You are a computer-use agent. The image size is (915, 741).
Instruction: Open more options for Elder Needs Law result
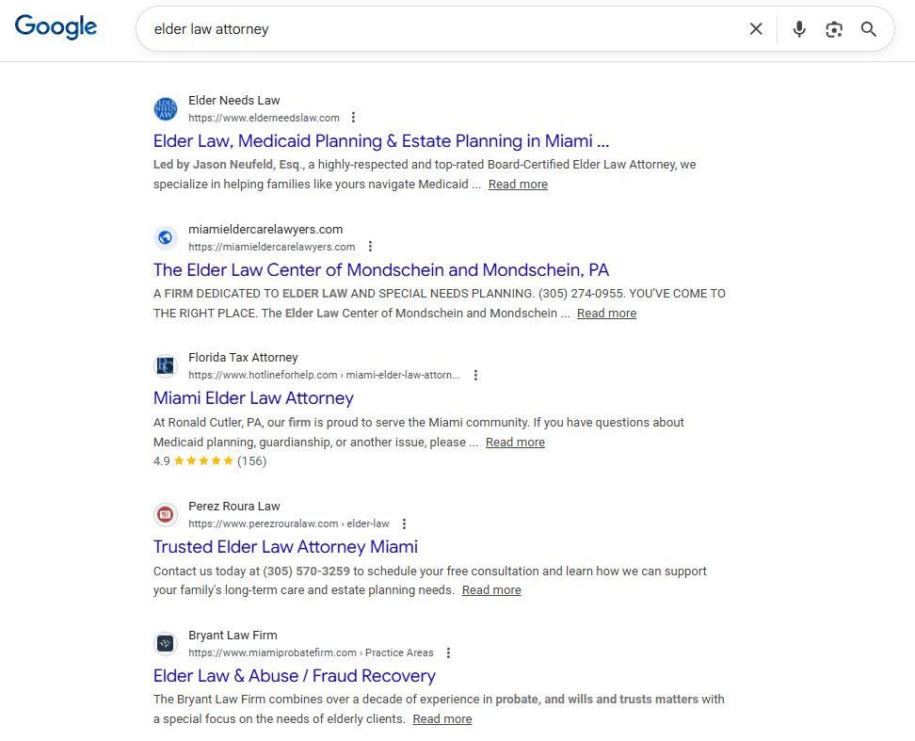354,118
